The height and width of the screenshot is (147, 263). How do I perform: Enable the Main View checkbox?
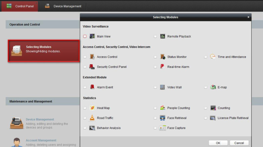click(85, 36)
